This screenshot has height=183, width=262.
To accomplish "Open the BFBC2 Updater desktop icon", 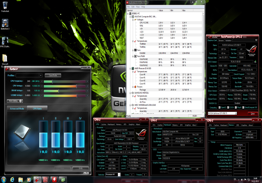I will pyautogui.click(x=5, y=42).
